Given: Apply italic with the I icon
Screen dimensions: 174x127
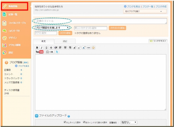Looking at the screenshot, I should point(42,47).
